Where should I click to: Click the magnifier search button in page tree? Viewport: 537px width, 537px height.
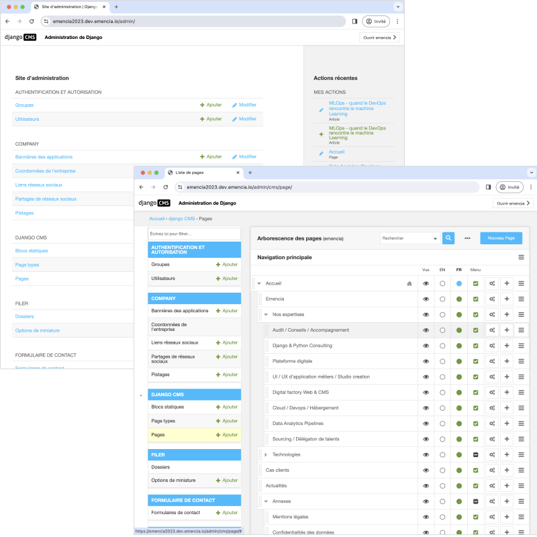[448, 238]
